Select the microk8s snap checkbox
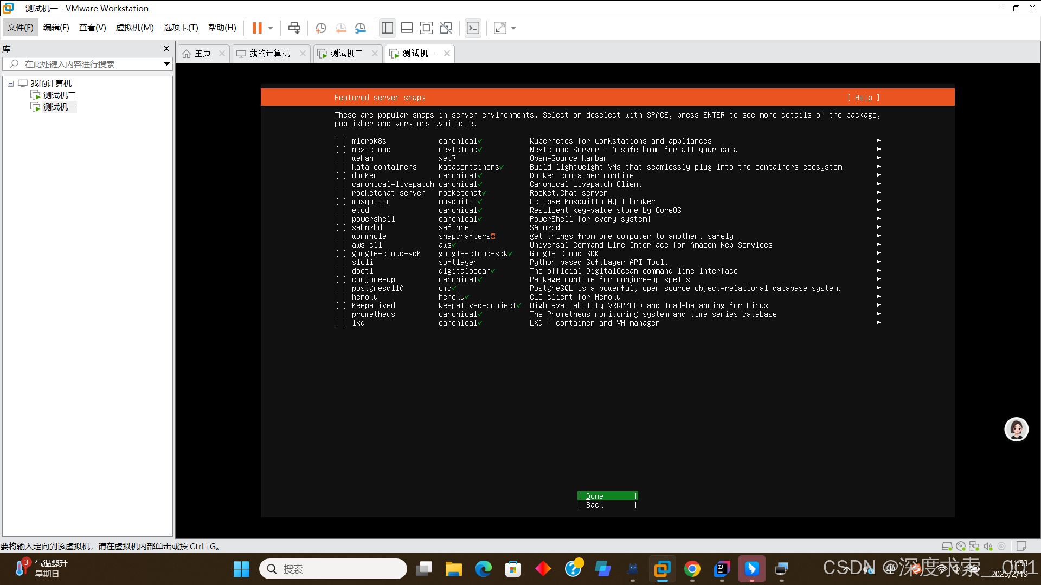Image resolution: width=1041 pixels, height=585 pixels. pyautogui.click(x=340, y=141)
